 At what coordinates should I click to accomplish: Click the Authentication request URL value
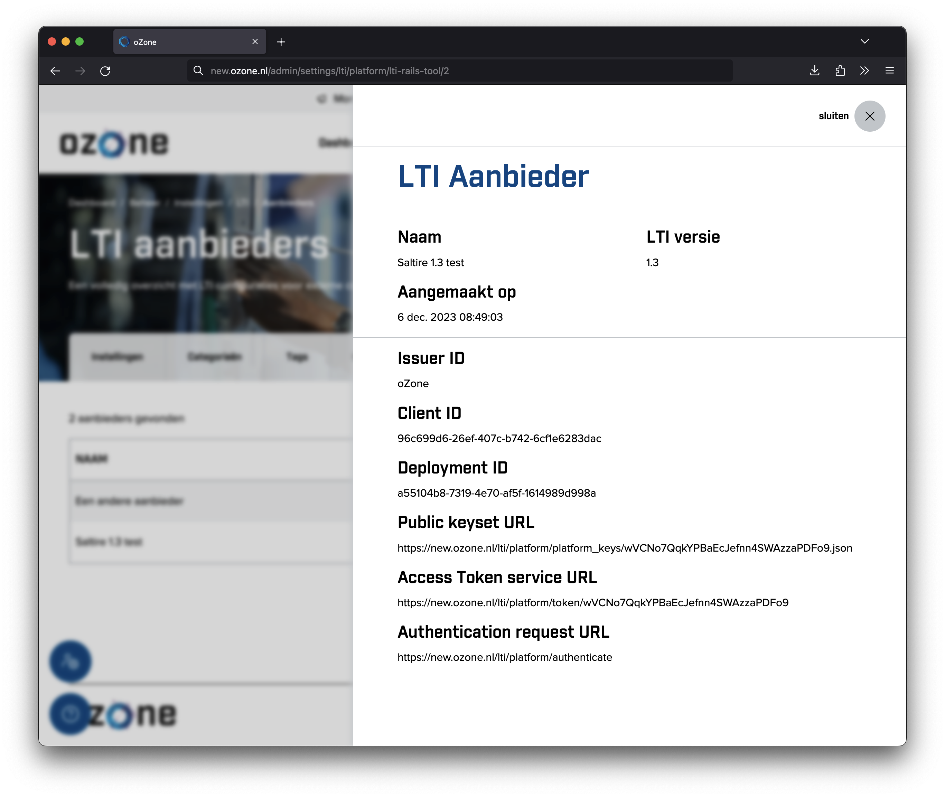point(504,657)
